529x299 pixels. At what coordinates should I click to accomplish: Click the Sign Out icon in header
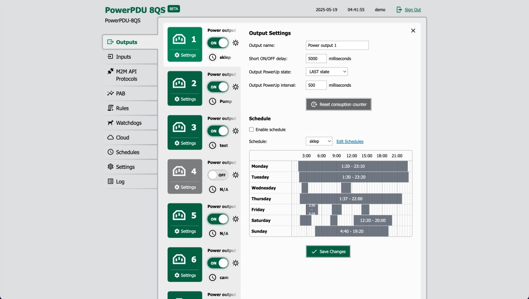click(399, 10)
